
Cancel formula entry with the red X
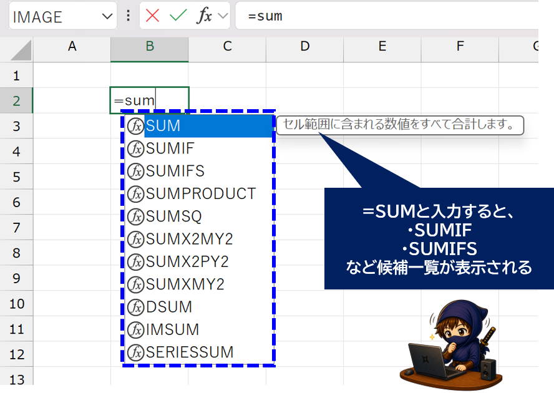[x=152, y=16]
